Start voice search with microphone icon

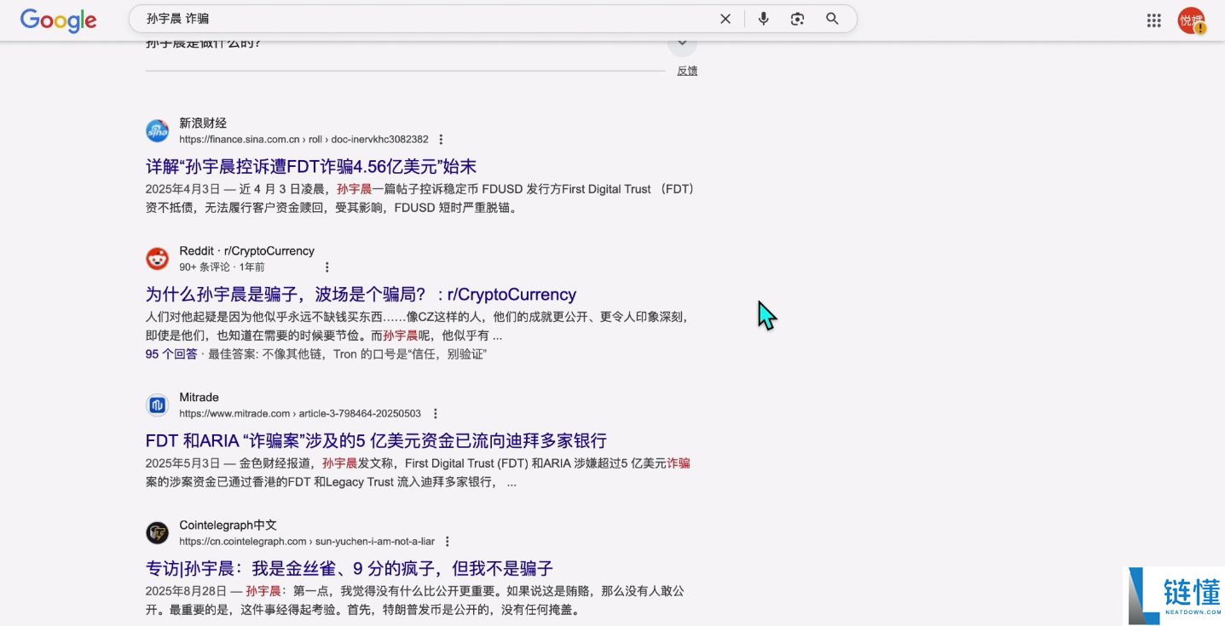(x=764, y=19)
